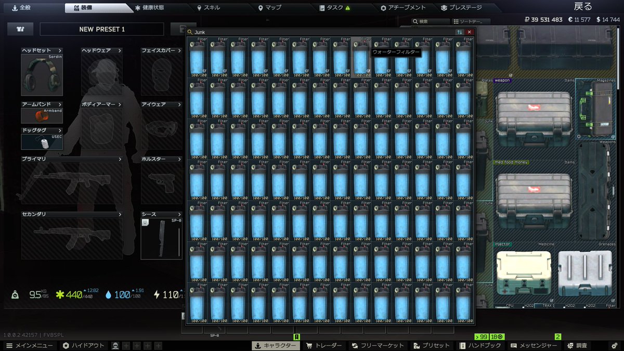Image resolution: width=624 pixels, height=351 pixels.
Task: Click the Junk container sort arrows button
Action: tap(459, 32)
